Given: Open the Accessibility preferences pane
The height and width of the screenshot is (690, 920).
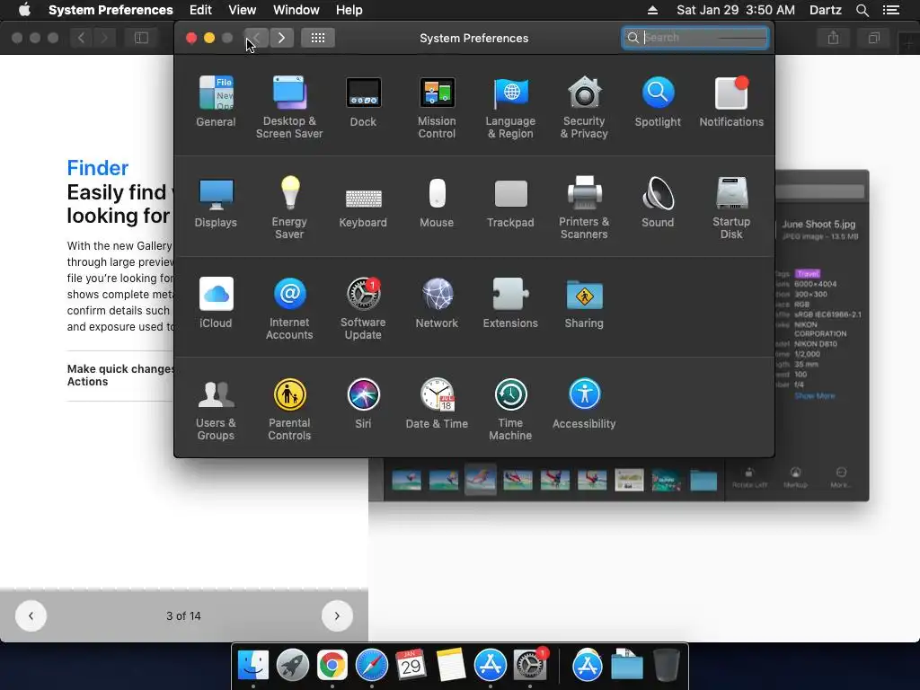Looking at the screenshot, I should (584, 403).
